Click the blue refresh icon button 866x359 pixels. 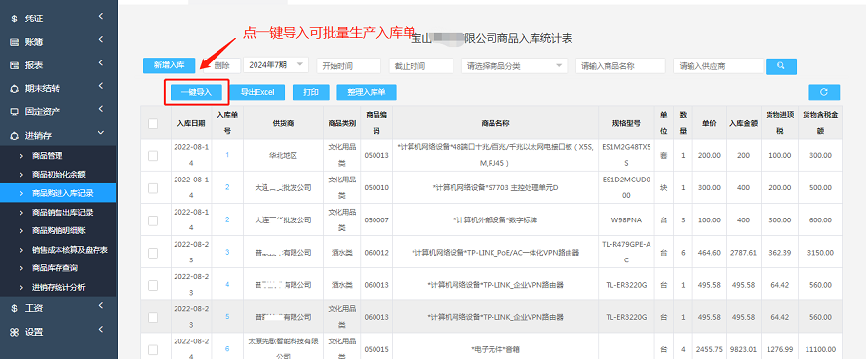824,93
